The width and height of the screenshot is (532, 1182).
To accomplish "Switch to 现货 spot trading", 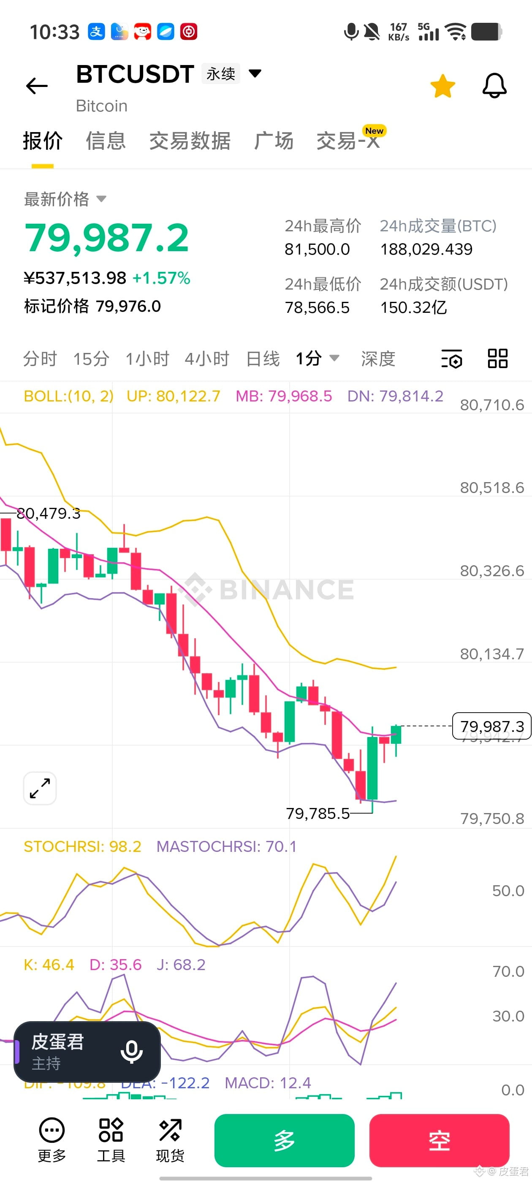I will (x=170, y=1140).
